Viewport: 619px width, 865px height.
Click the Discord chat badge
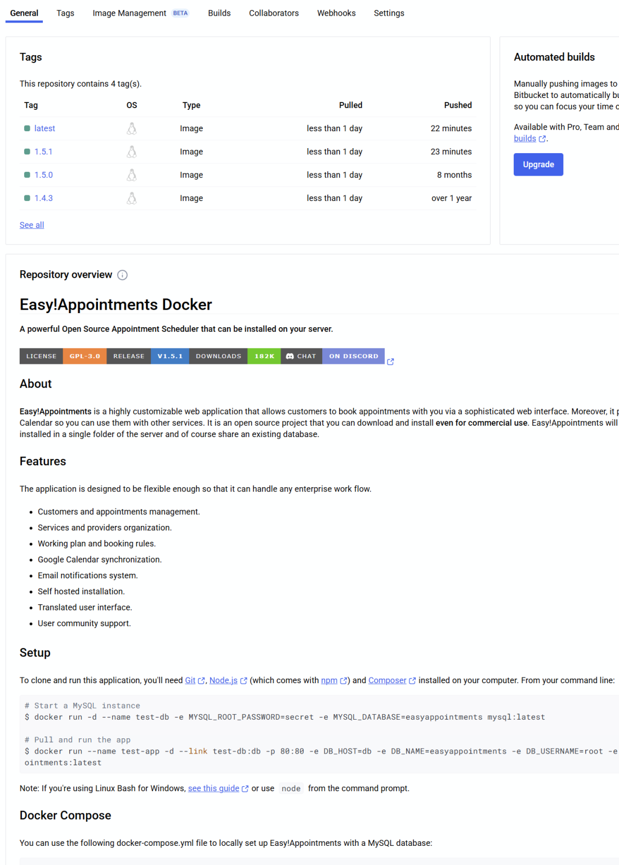tap(332, 356)
